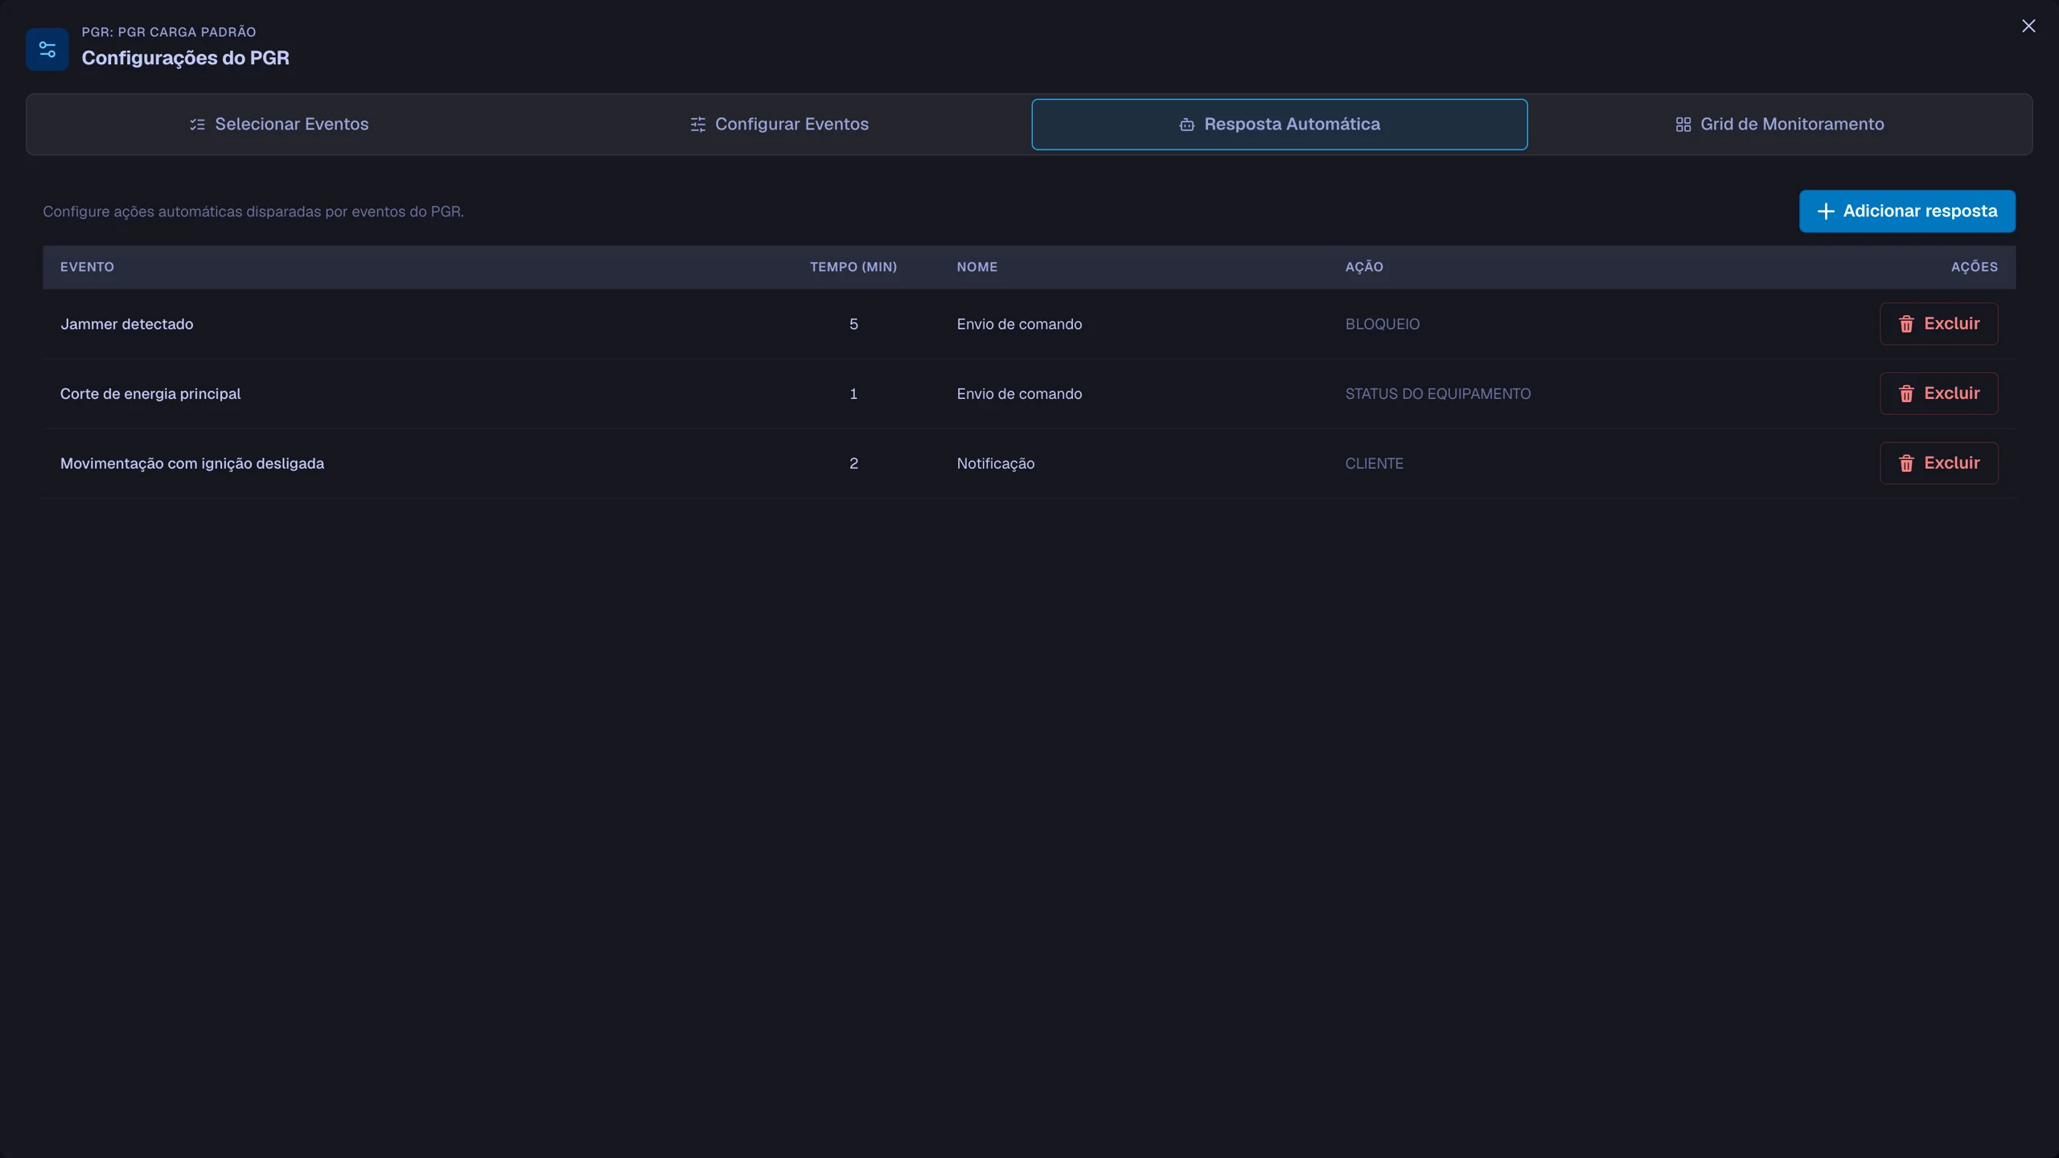Click the PGR settings sliders icon
The width and height of the screenshot is (2059, 1158).
47,50
